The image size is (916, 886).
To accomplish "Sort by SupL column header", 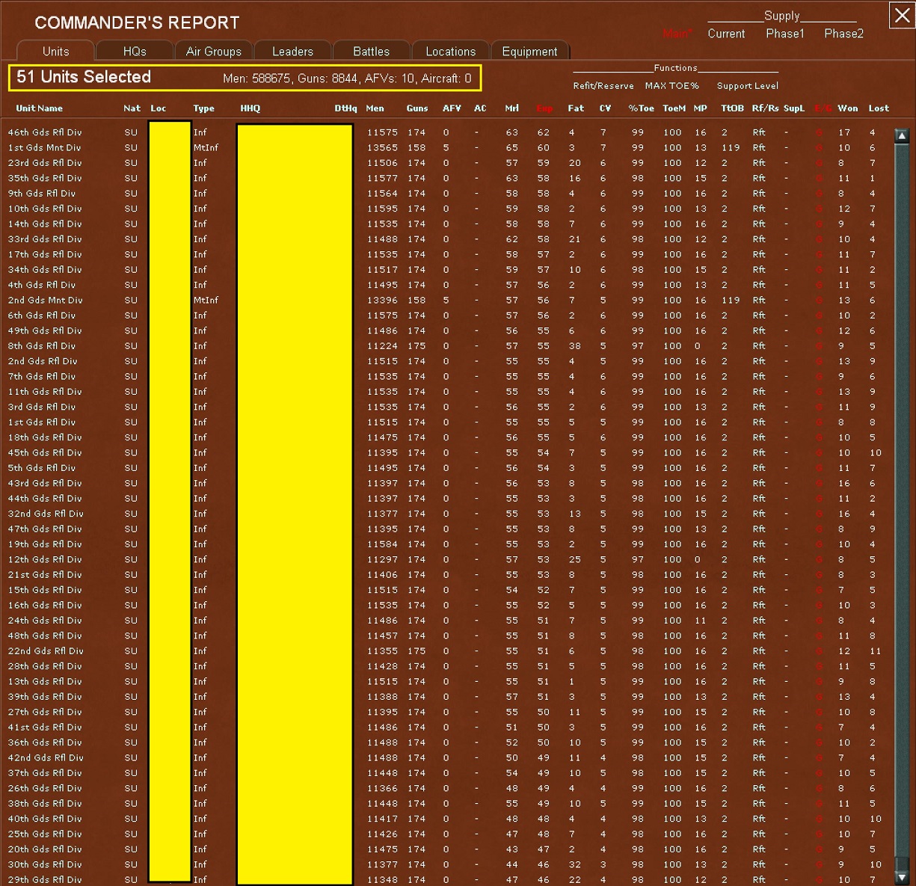I will pyautogui.click(x=794, y=108).
